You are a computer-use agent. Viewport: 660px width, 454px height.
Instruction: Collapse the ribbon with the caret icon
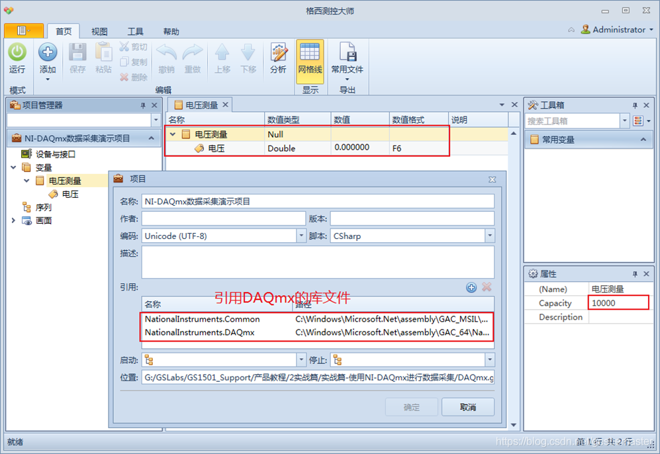(571, 30)
